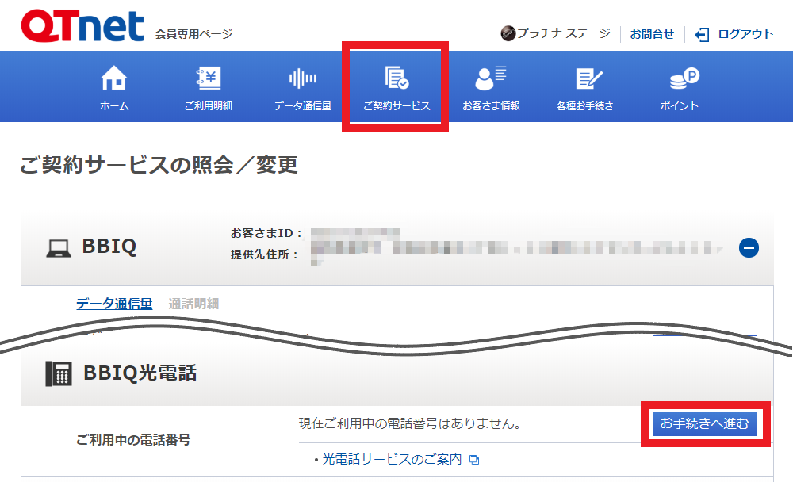Click the お問合せ link
Image resolution: width=793 pixels, height=482 pixels.
(652, 34)
